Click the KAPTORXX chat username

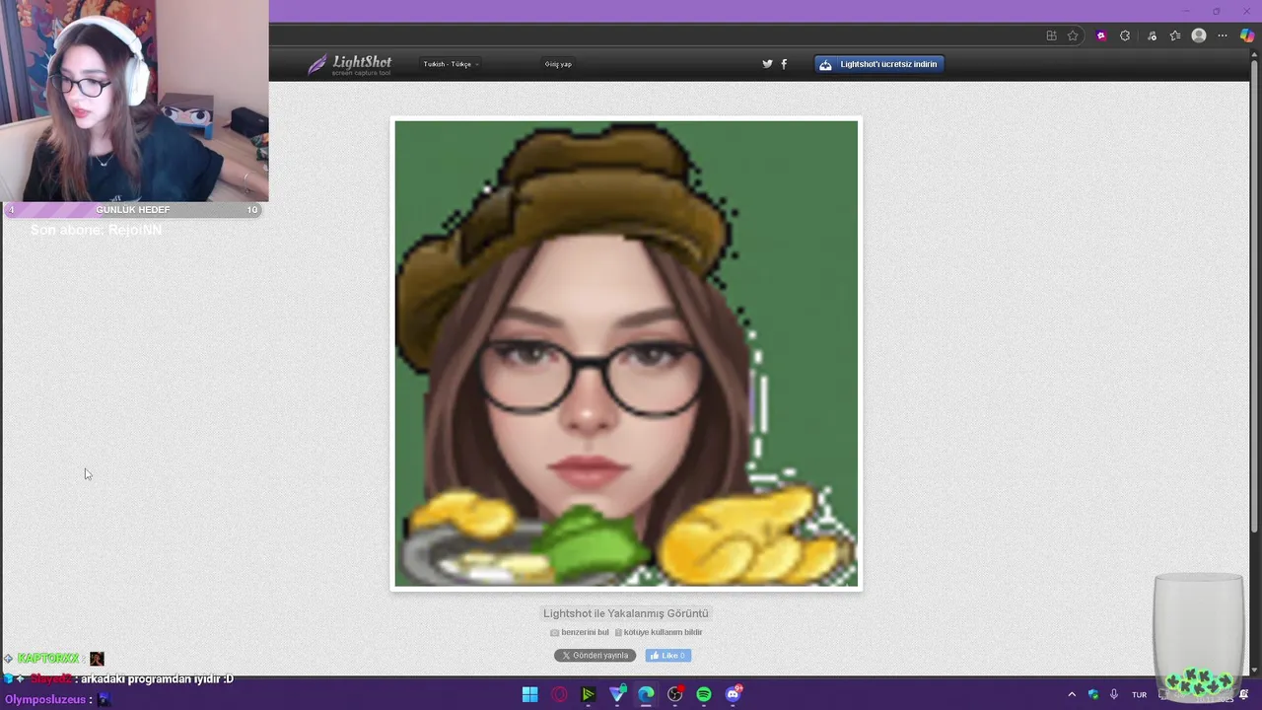pyautogui.click(x=47, y=658)
